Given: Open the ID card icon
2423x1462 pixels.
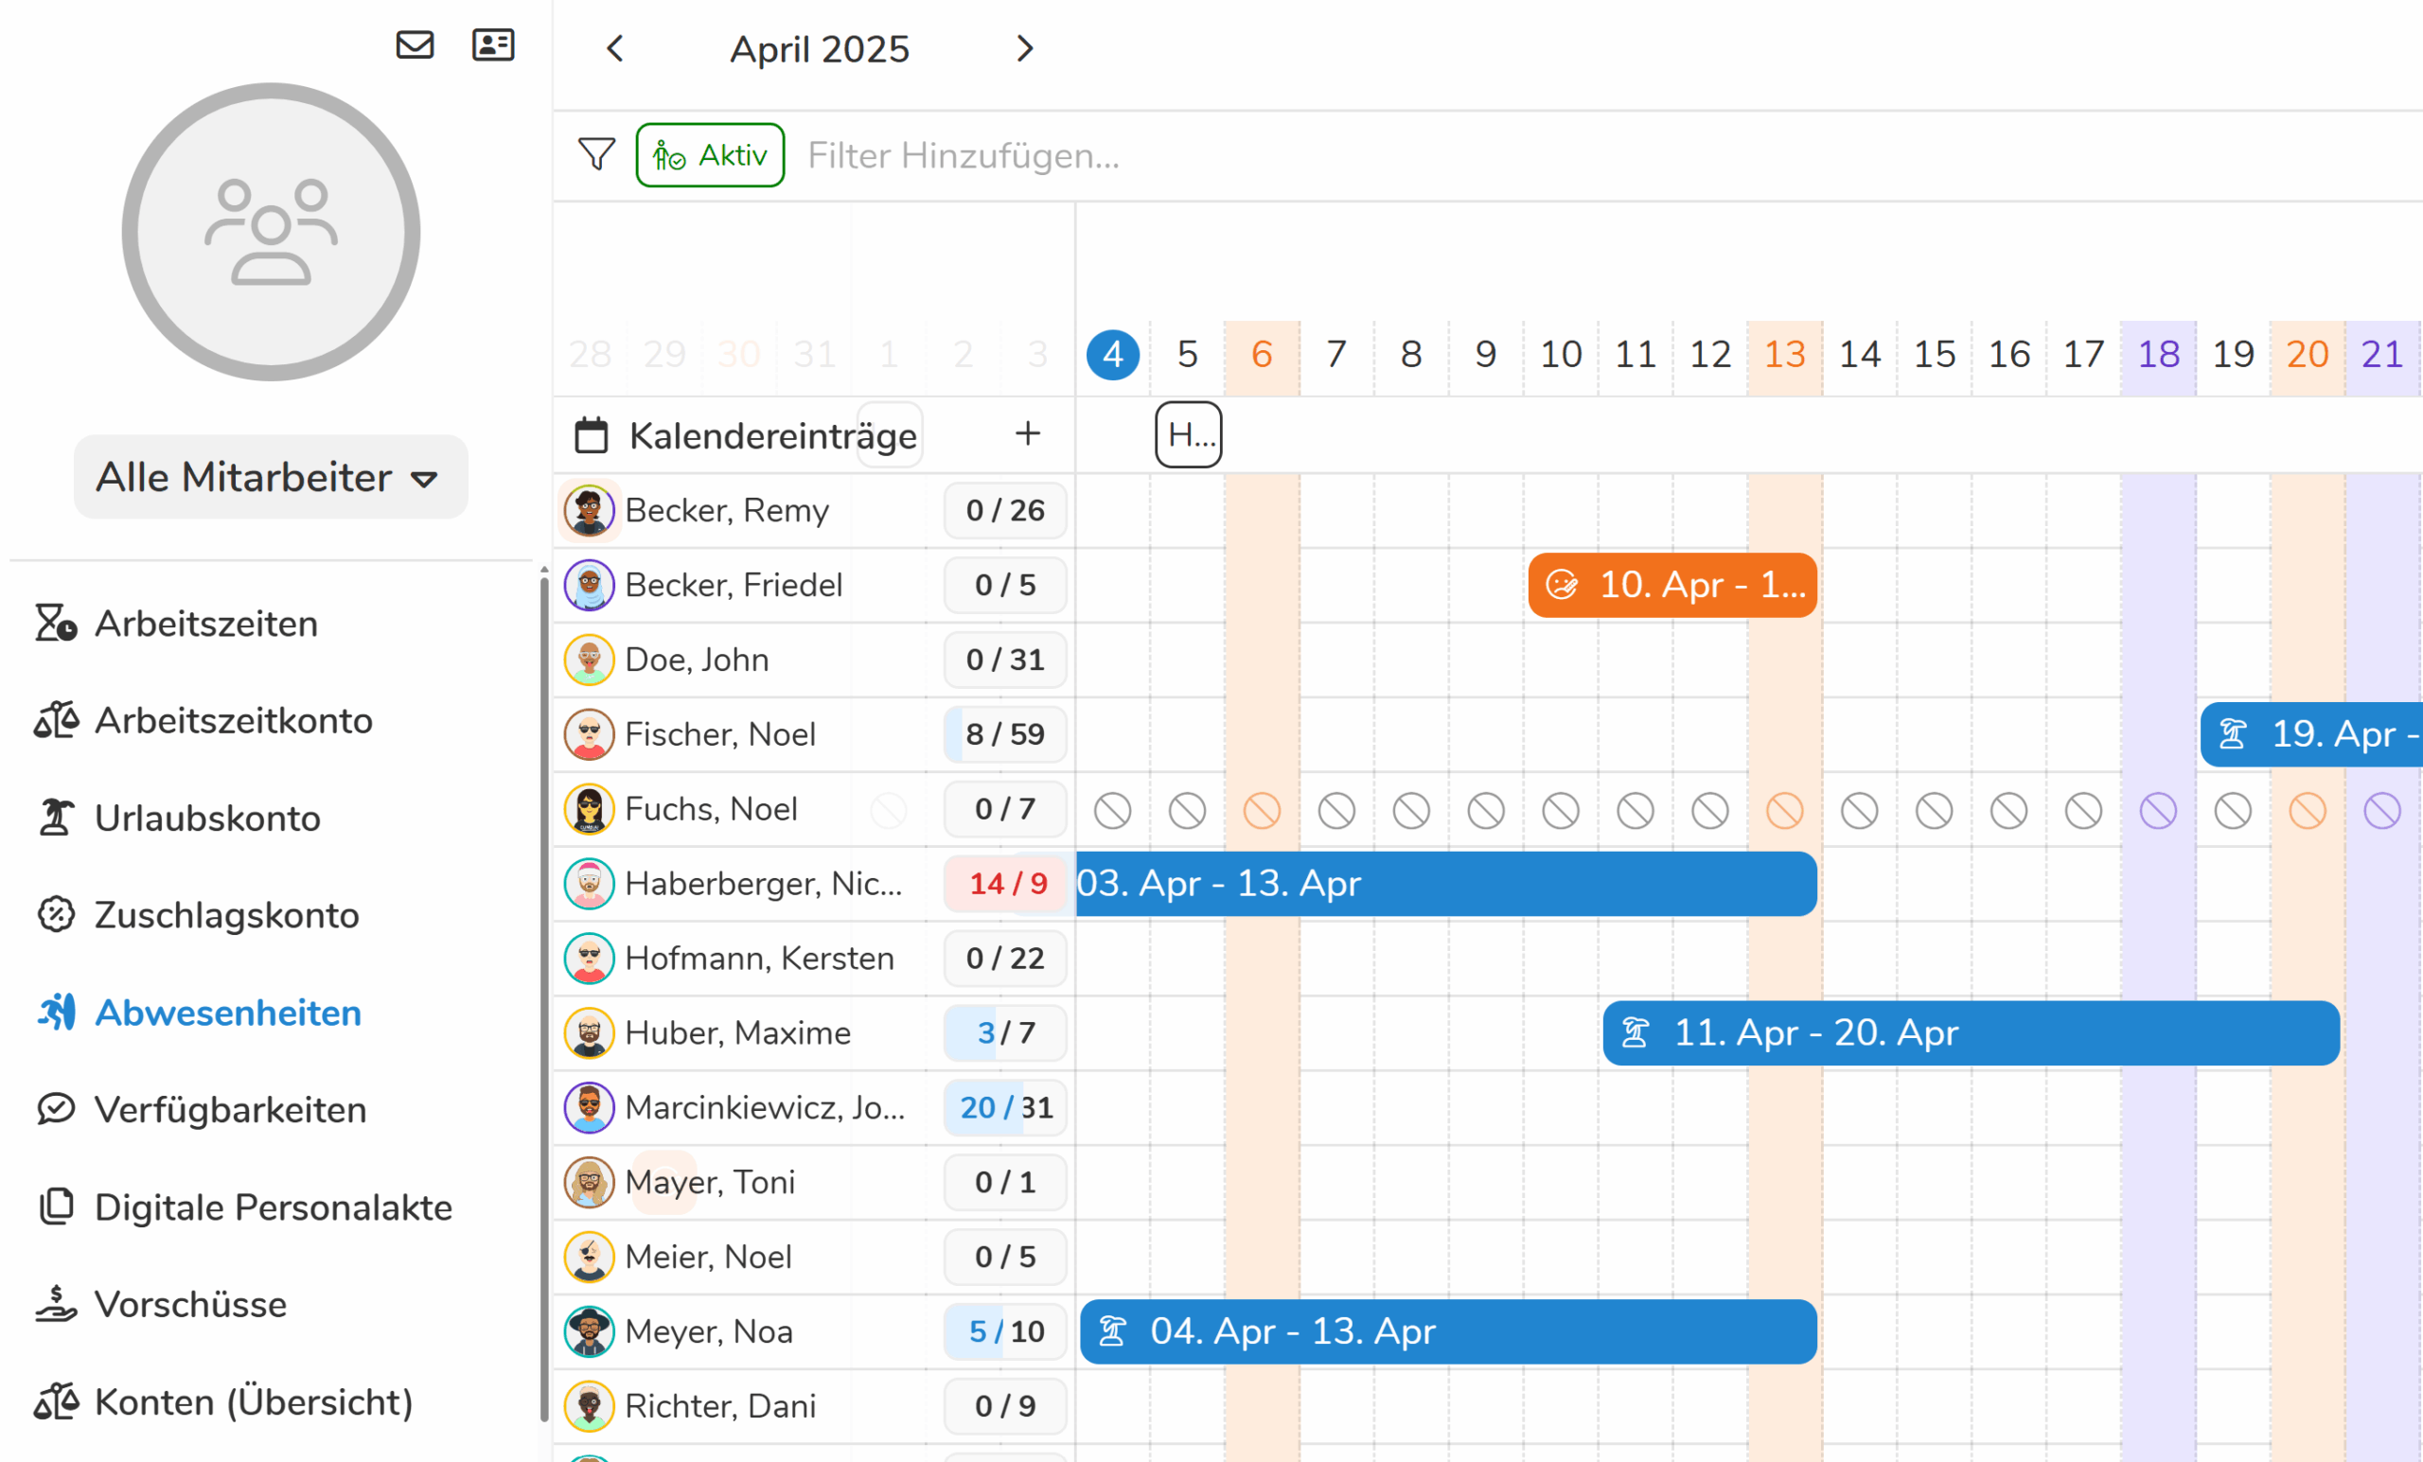Looking at the screenshot, I should tap(493, 45).
